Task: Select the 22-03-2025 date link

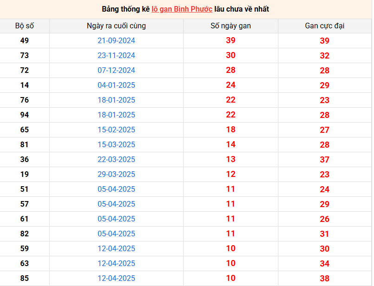Action: click(116, 160)
